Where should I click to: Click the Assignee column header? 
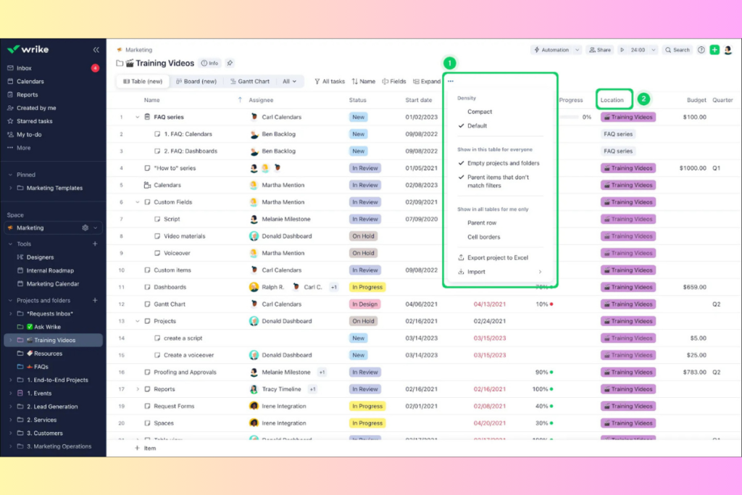(x=261, y=100)
